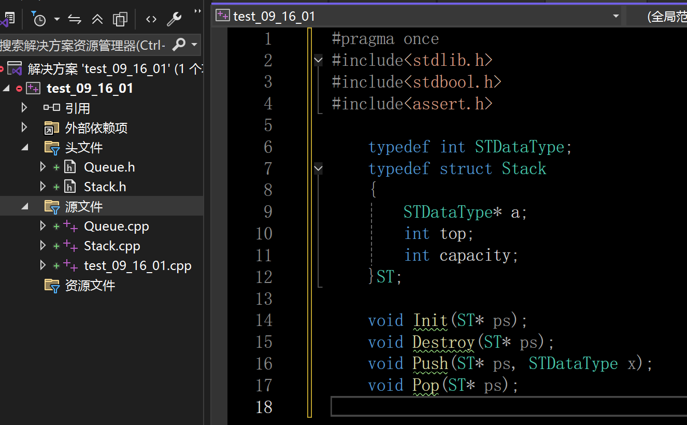Click 'stdbool.h' include on line 3
Image resolution: width=687 pixels, height=425 pixels.
pos(452,82)
